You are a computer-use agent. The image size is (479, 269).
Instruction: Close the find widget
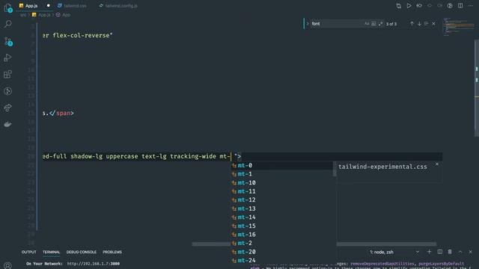coord(434,24)
